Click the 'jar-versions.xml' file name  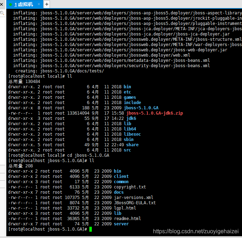134,198
